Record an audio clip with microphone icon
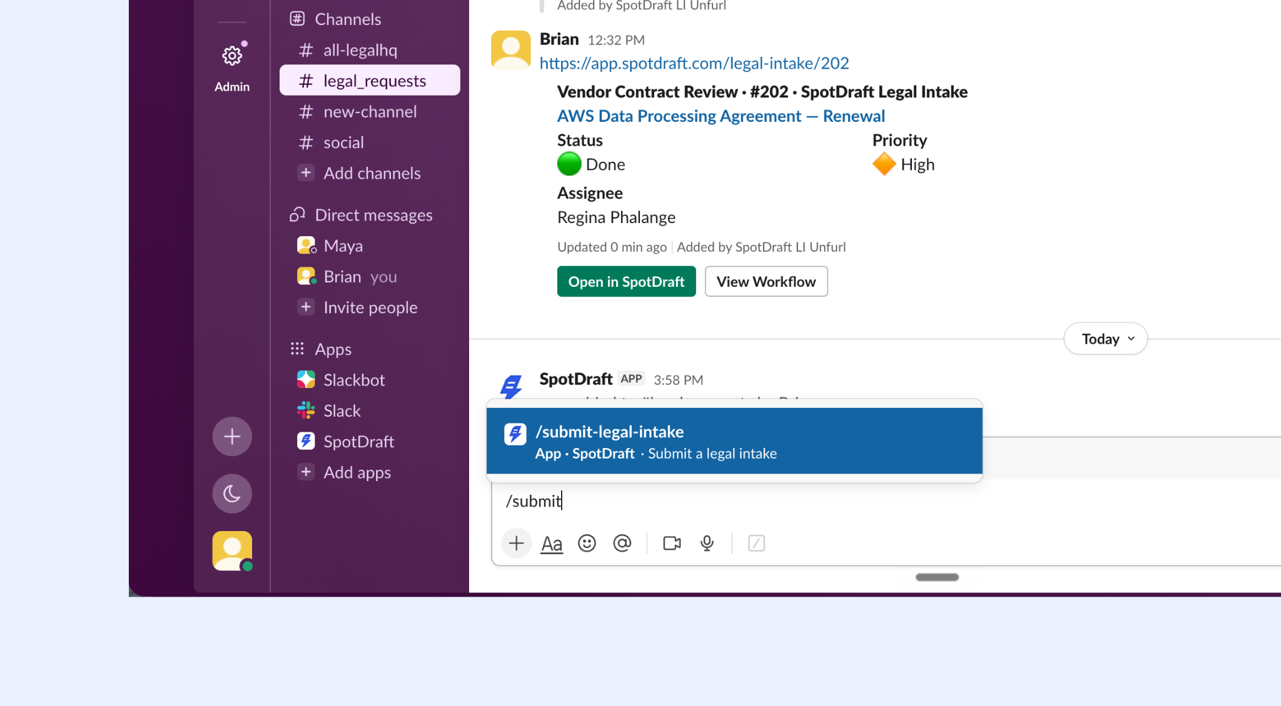Viewport: 1281px width, 706px height. click(707, 544)
